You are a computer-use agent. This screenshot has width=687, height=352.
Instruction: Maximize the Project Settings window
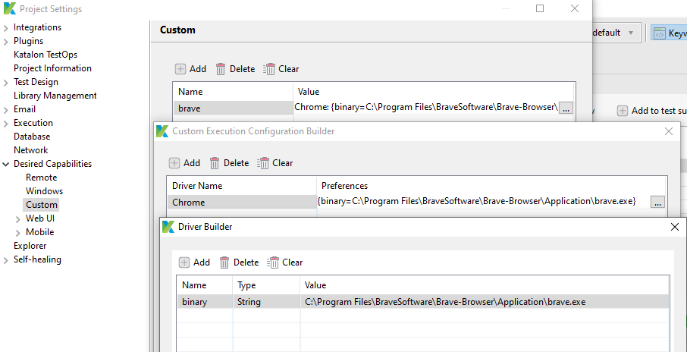point(540,8)
